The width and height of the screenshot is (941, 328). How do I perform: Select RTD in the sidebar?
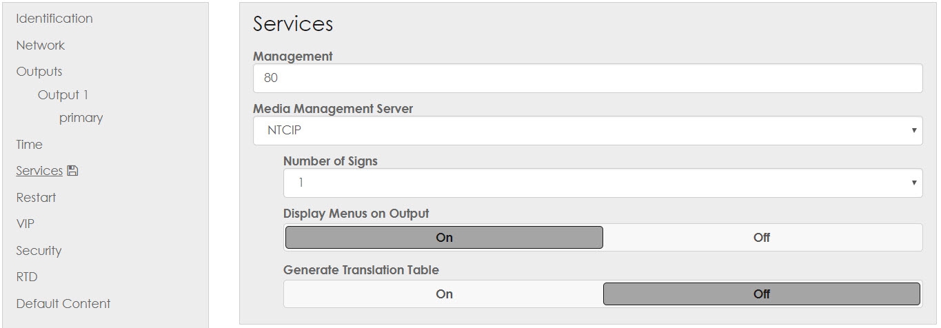(27, 277)
